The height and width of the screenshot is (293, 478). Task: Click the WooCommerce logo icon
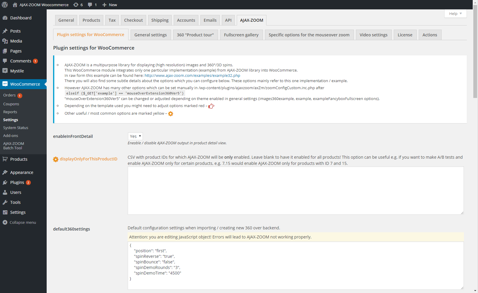pos(5,84)
